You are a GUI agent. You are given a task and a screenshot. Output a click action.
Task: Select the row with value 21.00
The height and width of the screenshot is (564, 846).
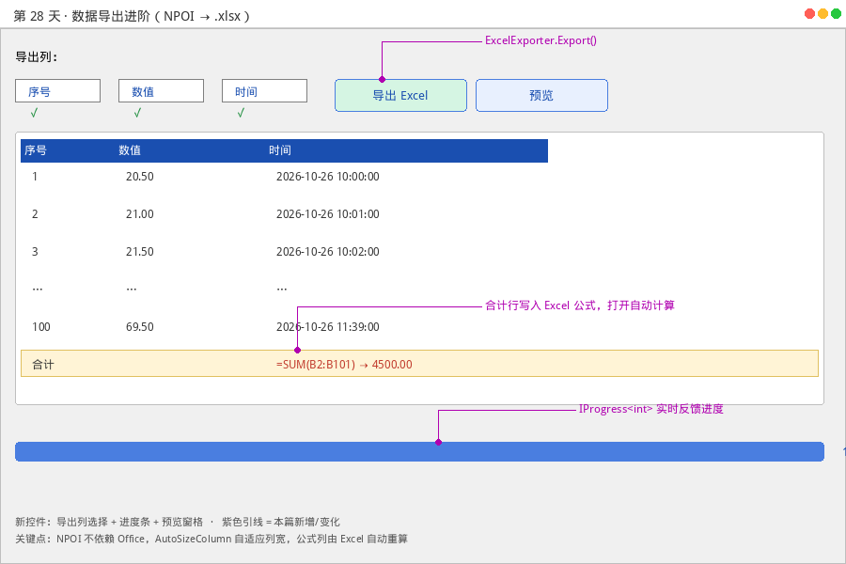tap(284, 214)
